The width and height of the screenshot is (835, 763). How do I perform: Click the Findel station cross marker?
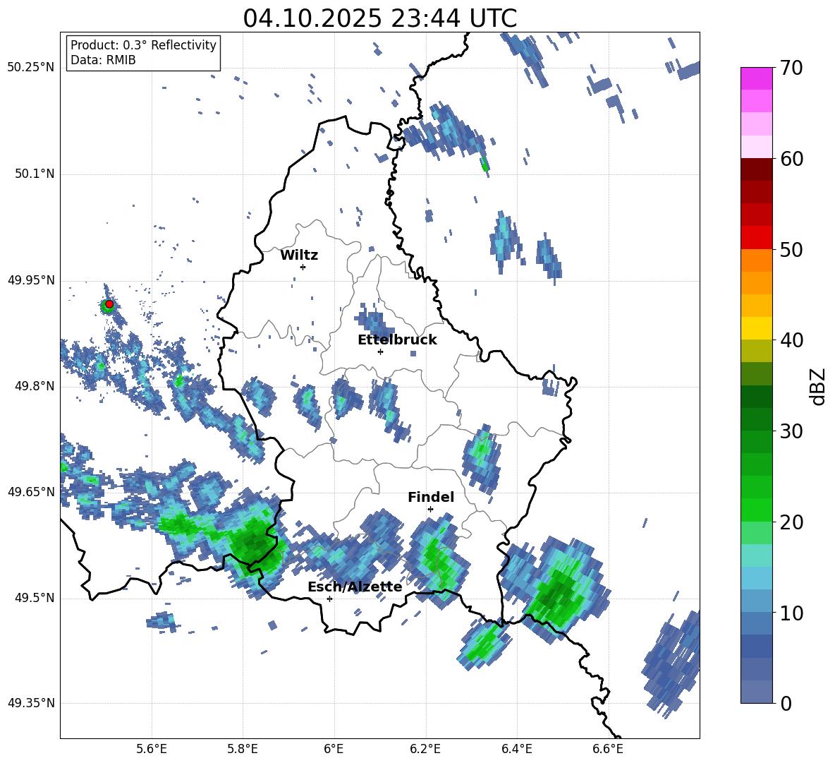coord(430,510)
